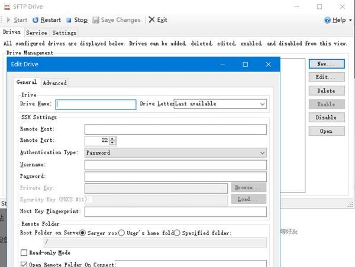Click the Start toolbar button
Screen dimensions: 355x267
pyautogui.click(x=17, y=20)
